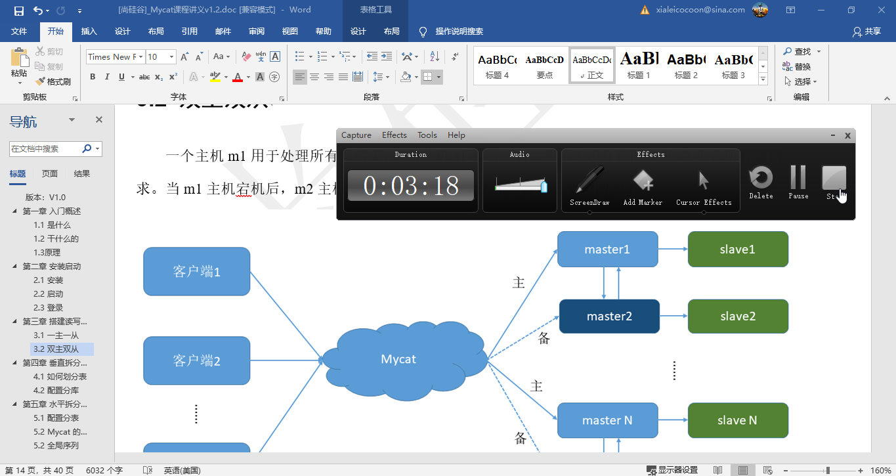Click the text highlight color button
Screen dimensions: 896x476
pyautogui.click(x=215, y=77)
